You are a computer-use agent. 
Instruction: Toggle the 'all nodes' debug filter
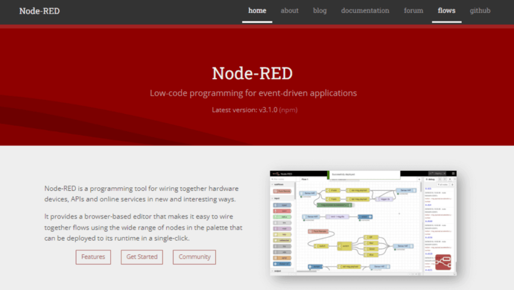[x=442, y=184]
